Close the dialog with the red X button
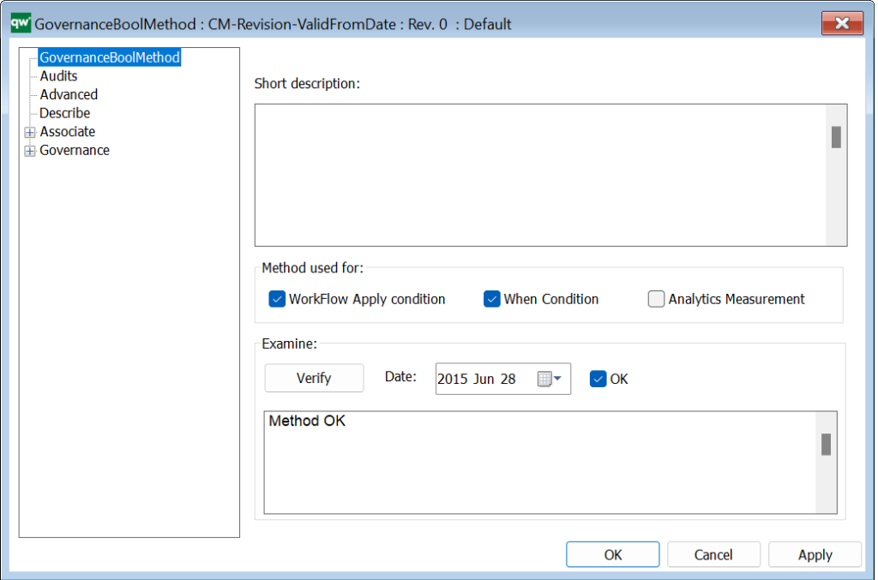The width and height of the screenshot is (878, 580). tap(841, 24)
